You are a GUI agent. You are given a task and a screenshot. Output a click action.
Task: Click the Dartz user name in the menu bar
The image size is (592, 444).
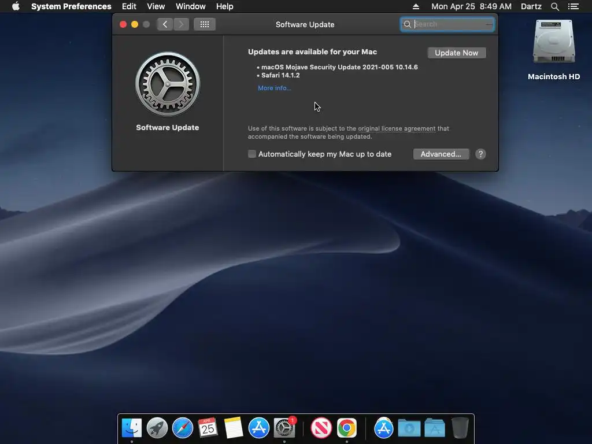click(531, 6)
